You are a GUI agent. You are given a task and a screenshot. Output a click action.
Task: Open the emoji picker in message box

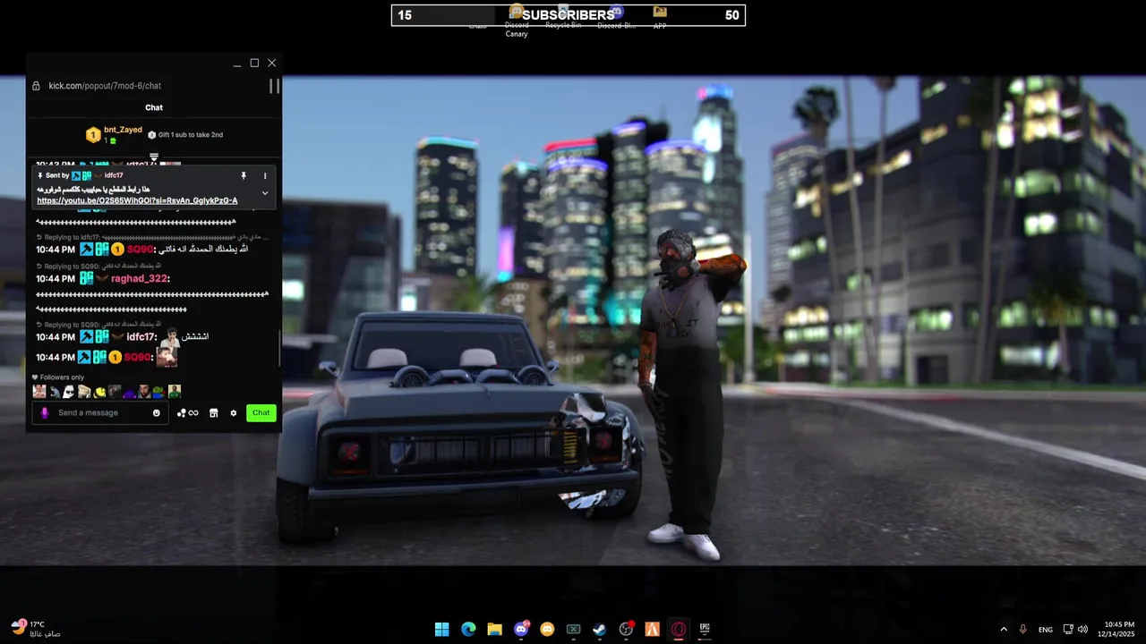tap(157, 413)
